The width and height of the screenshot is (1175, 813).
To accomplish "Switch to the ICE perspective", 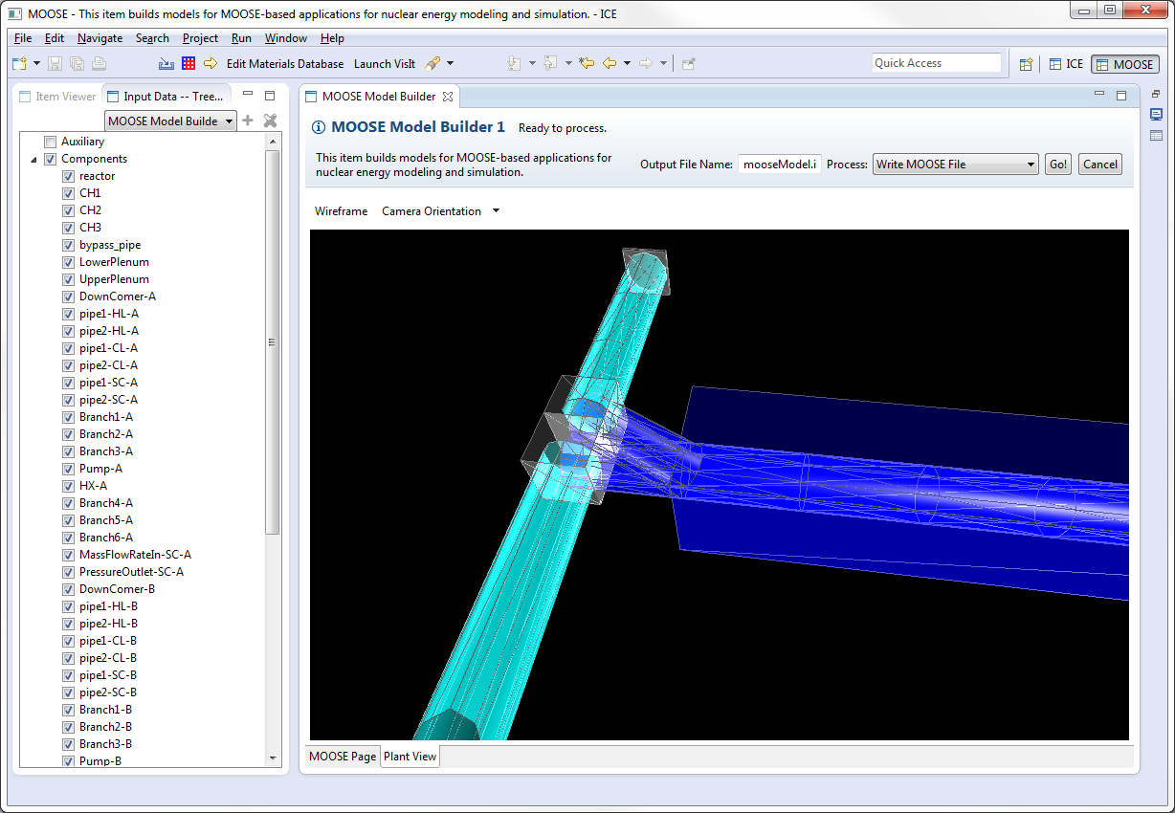I will (1066, 64).
